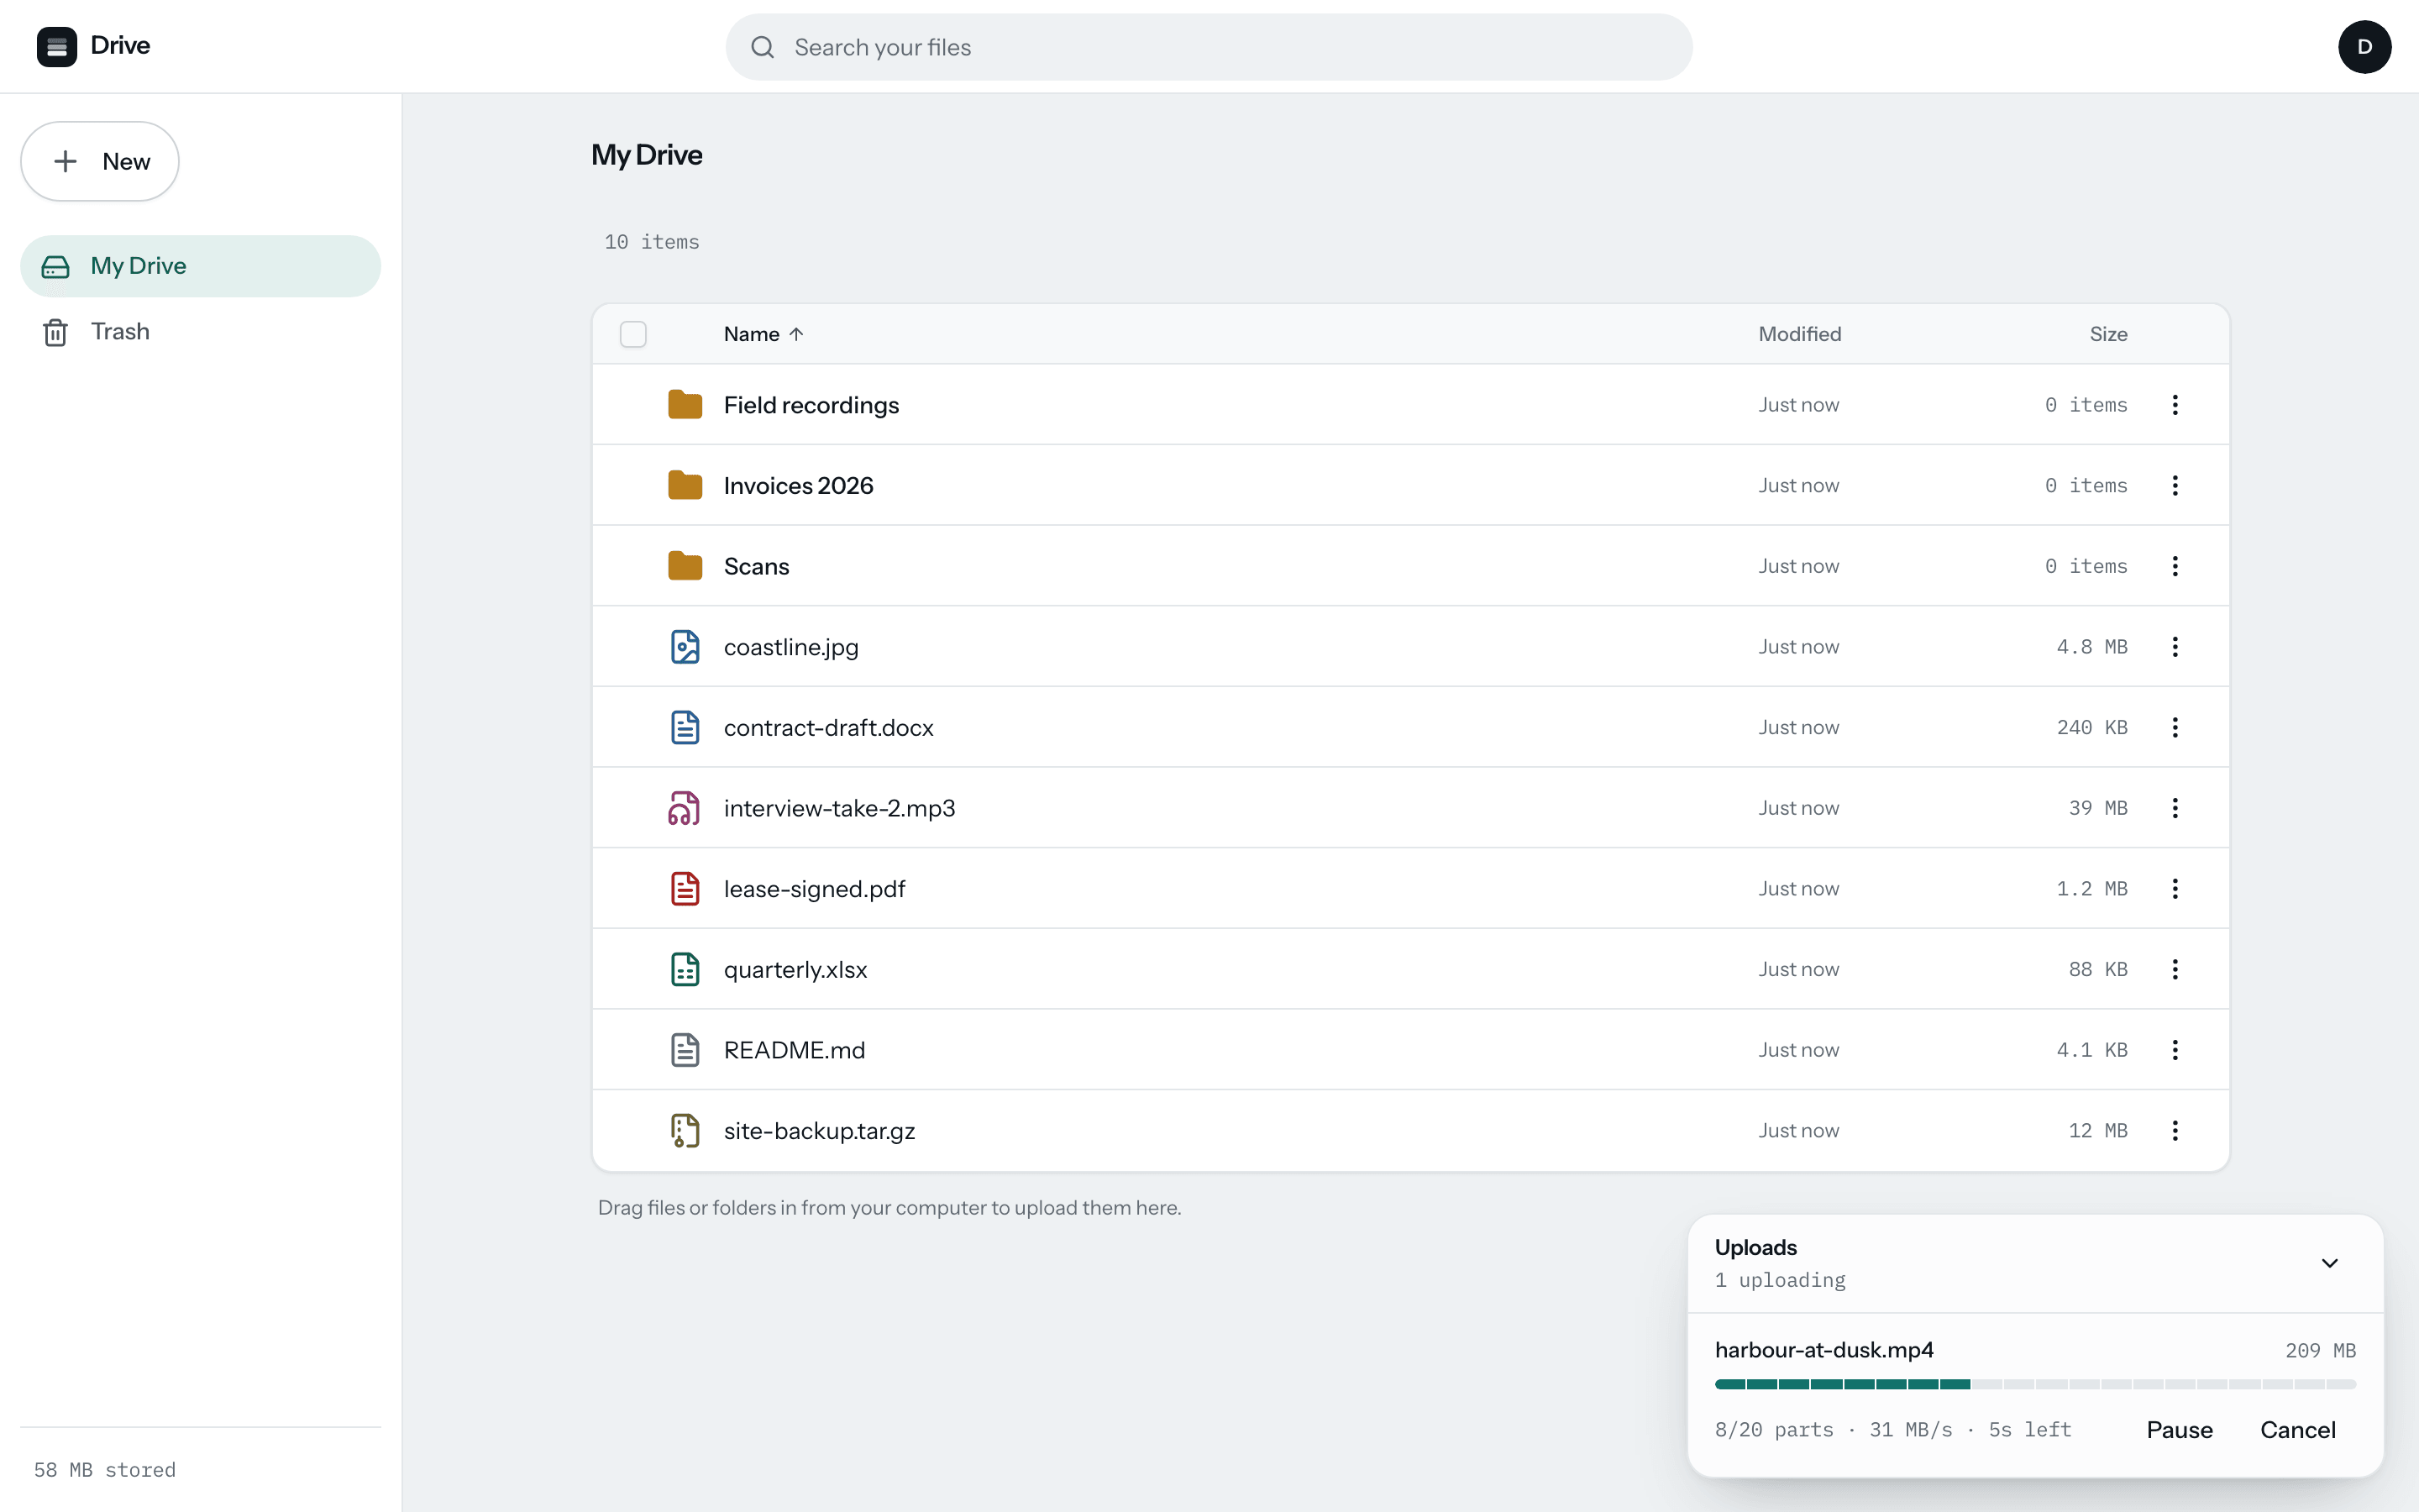Click the coastline.jpg image file icon
Screen dimensions: 2419x1512
click(x=685, y=647)
